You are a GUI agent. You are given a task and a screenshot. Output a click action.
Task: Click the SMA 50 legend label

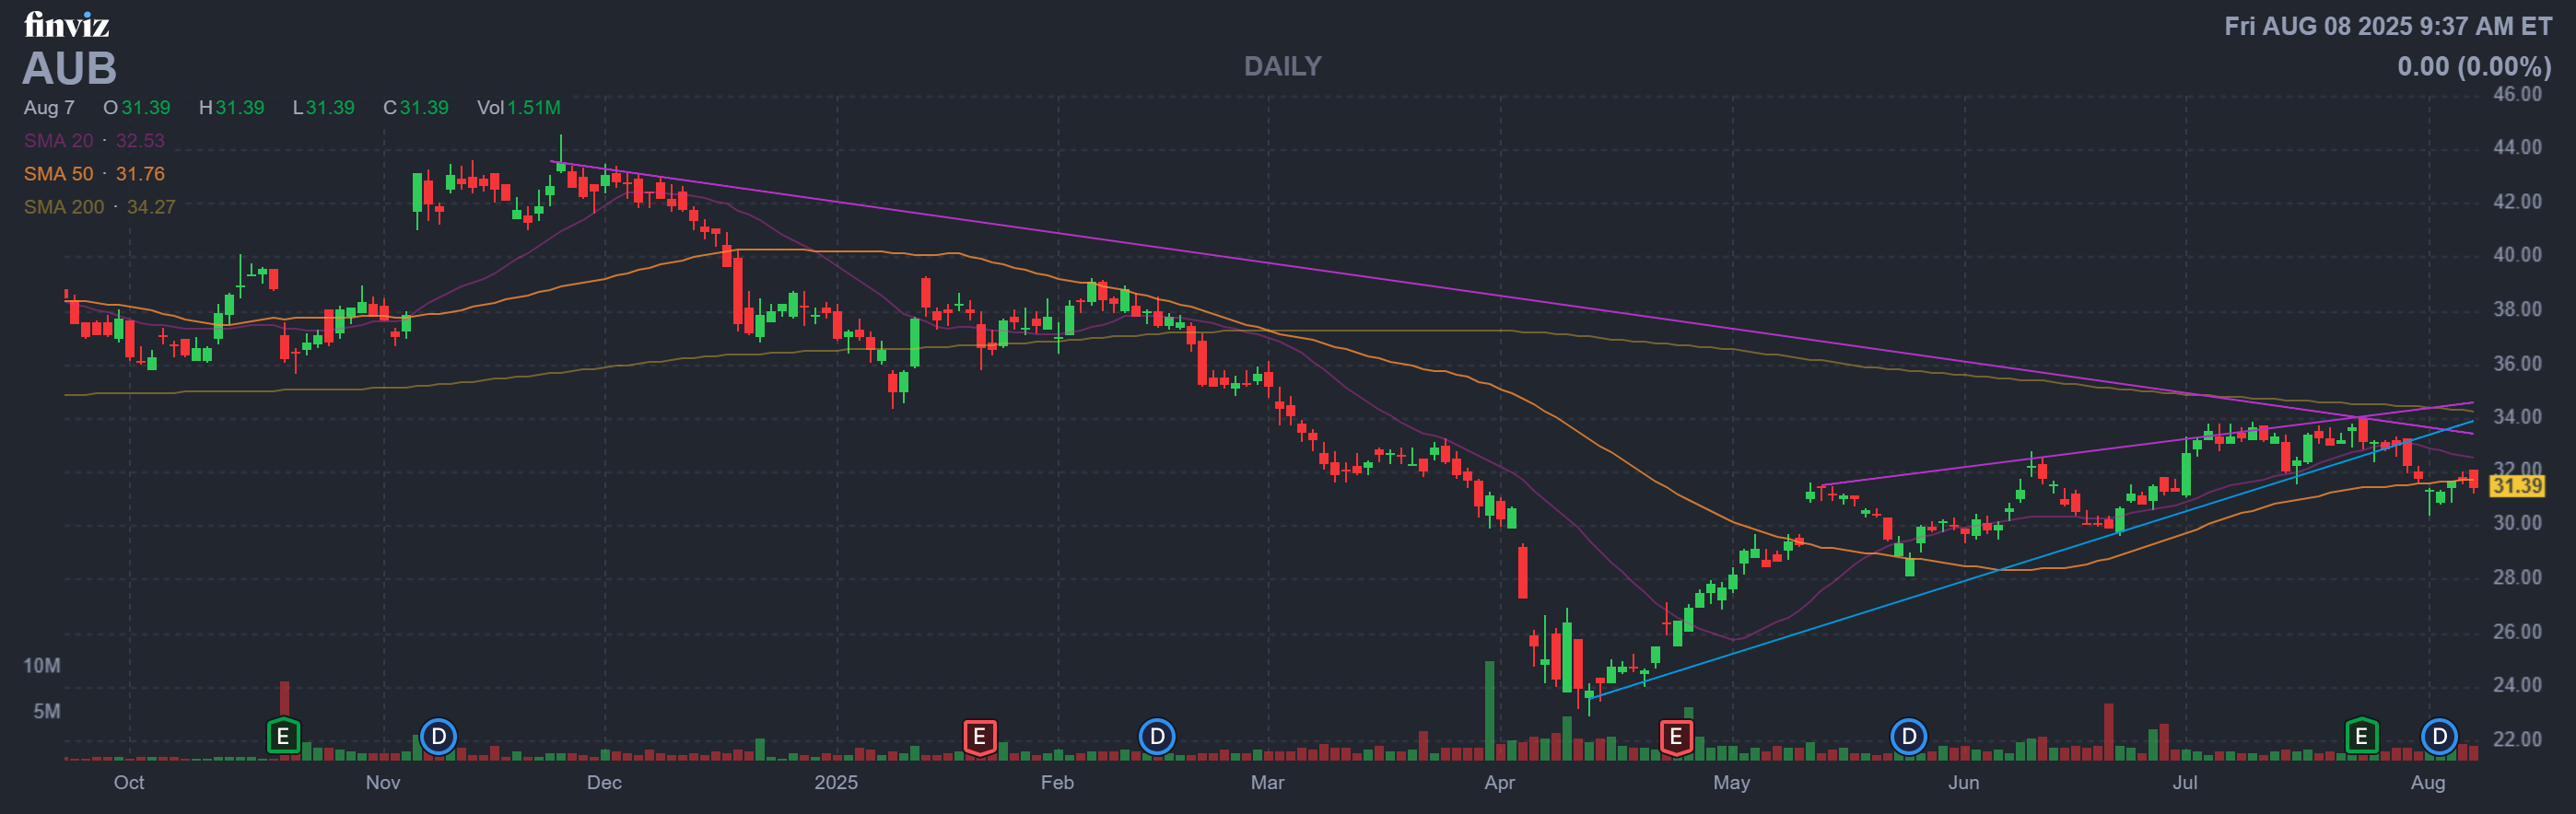click(x=58, y=174)
